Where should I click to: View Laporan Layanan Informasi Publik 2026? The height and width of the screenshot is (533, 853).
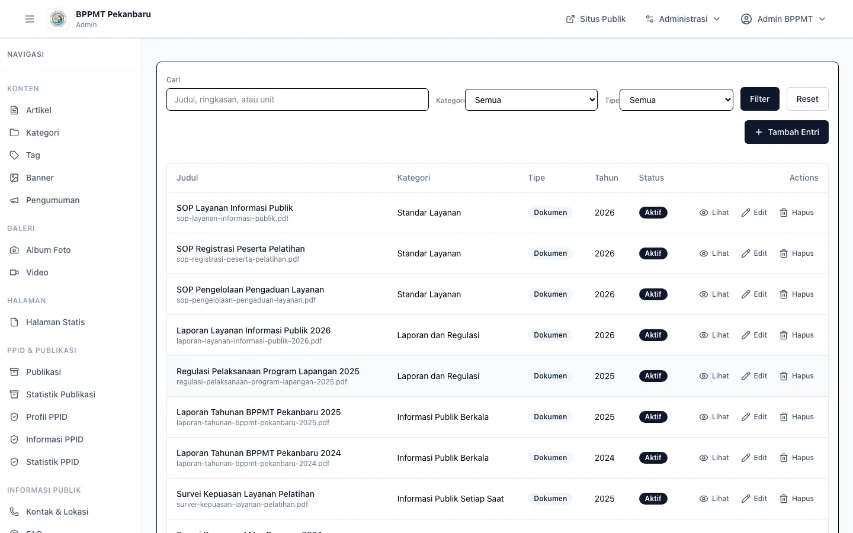pos(714,335)
